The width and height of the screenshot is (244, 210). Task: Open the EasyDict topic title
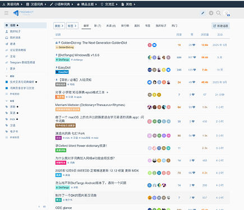click(x=65, y=67)
